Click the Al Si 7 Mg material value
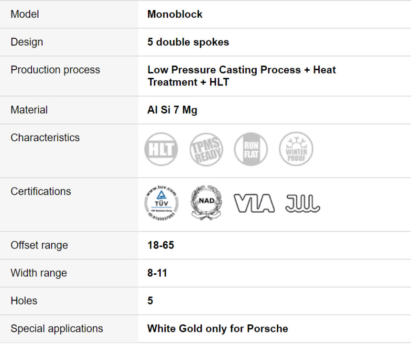This screenshot has height=344, width=411. [x=172, y=110]
